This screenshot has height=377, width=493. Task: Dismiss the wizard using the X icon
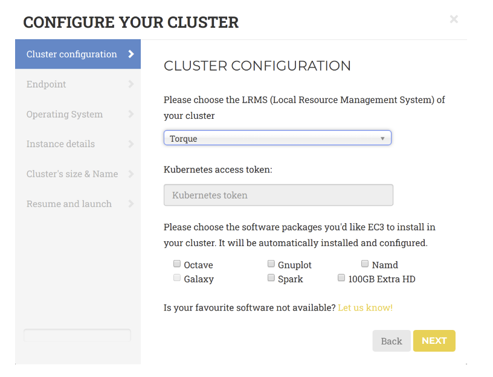pyautogui.click(x=454, y=19)
